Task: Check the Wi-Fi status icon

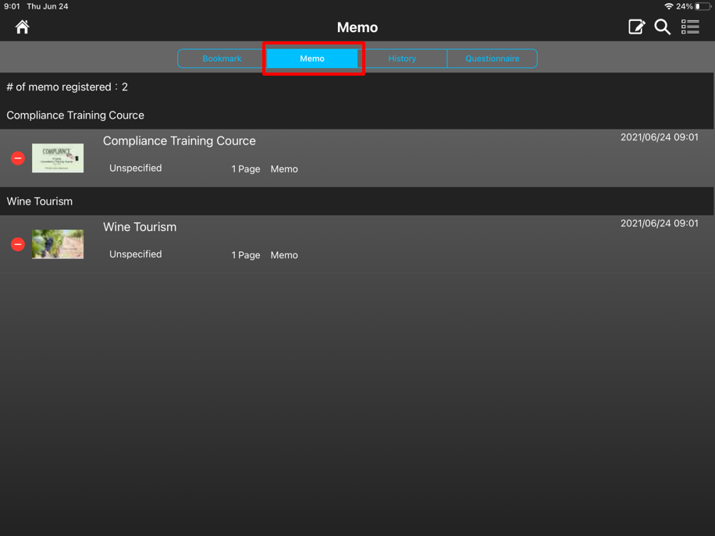Action: pyautogui.click(x=668, y=6)
